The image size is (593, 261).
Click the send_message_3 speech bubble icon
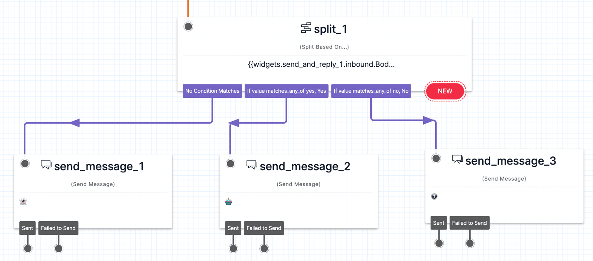[457, 159]
